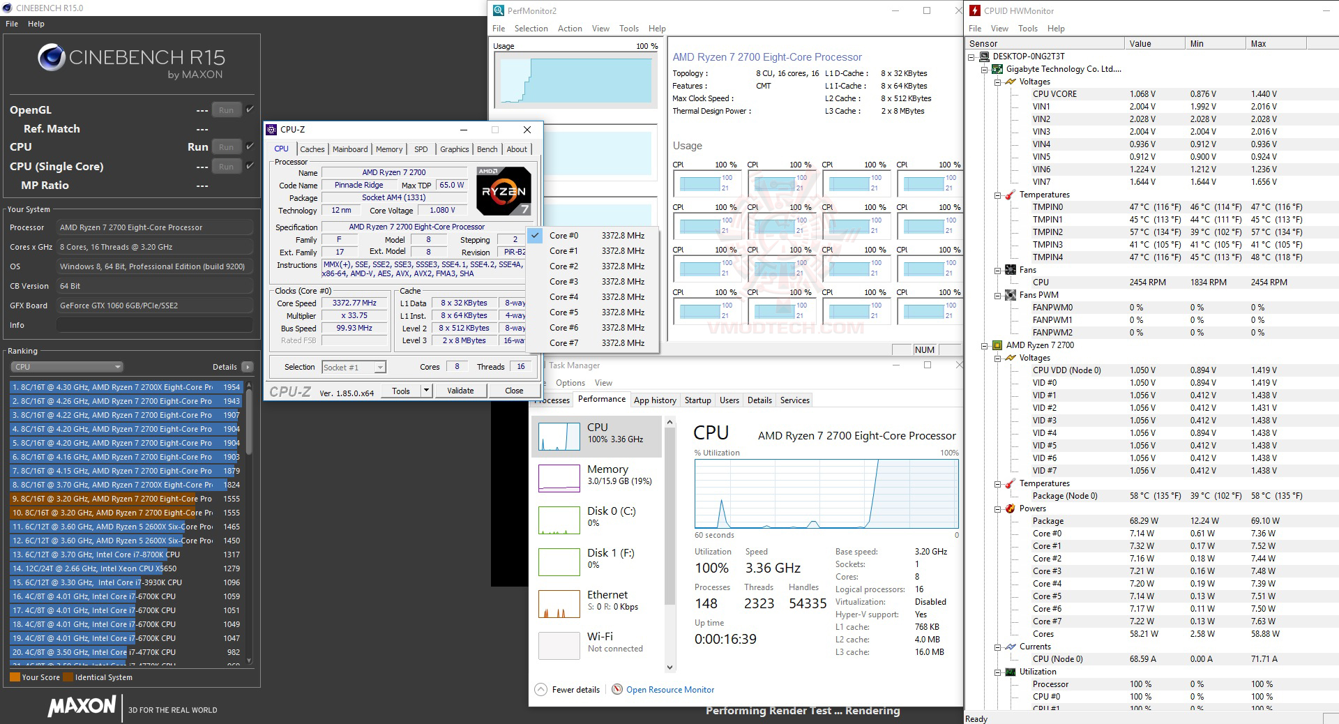
Task: Click the Validate button in CPU-Z
Action: (x=460, y=390)
